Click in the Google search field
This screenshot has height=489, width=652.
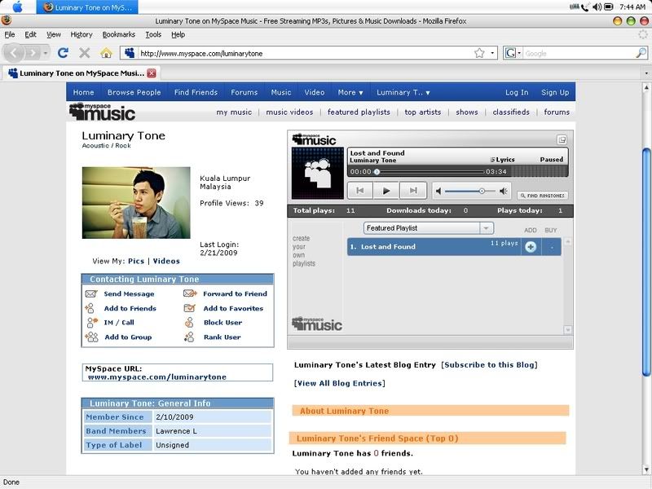click(579, 53)
